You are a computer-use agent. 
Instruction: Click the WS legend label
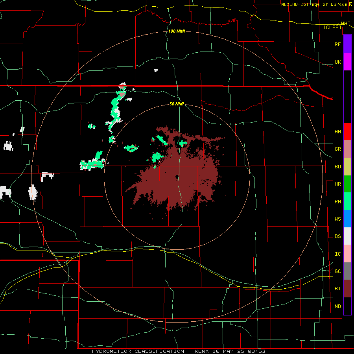337,219
